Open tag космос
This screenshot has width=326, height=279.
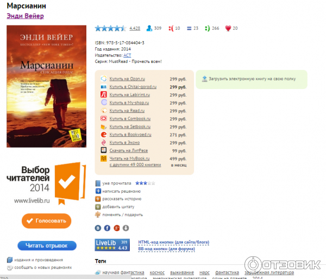click(x=157, y=272)
